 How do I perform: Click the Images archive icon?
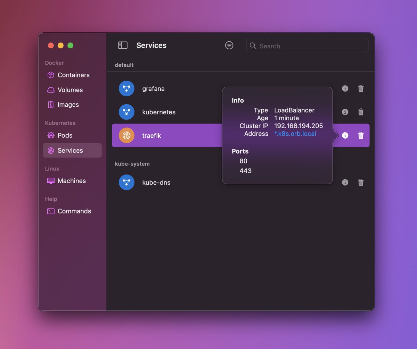coord(51,105)
